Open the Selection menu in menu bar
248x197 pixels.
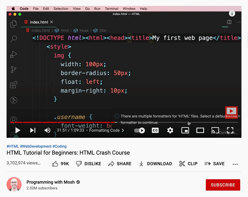coord(61,9)
